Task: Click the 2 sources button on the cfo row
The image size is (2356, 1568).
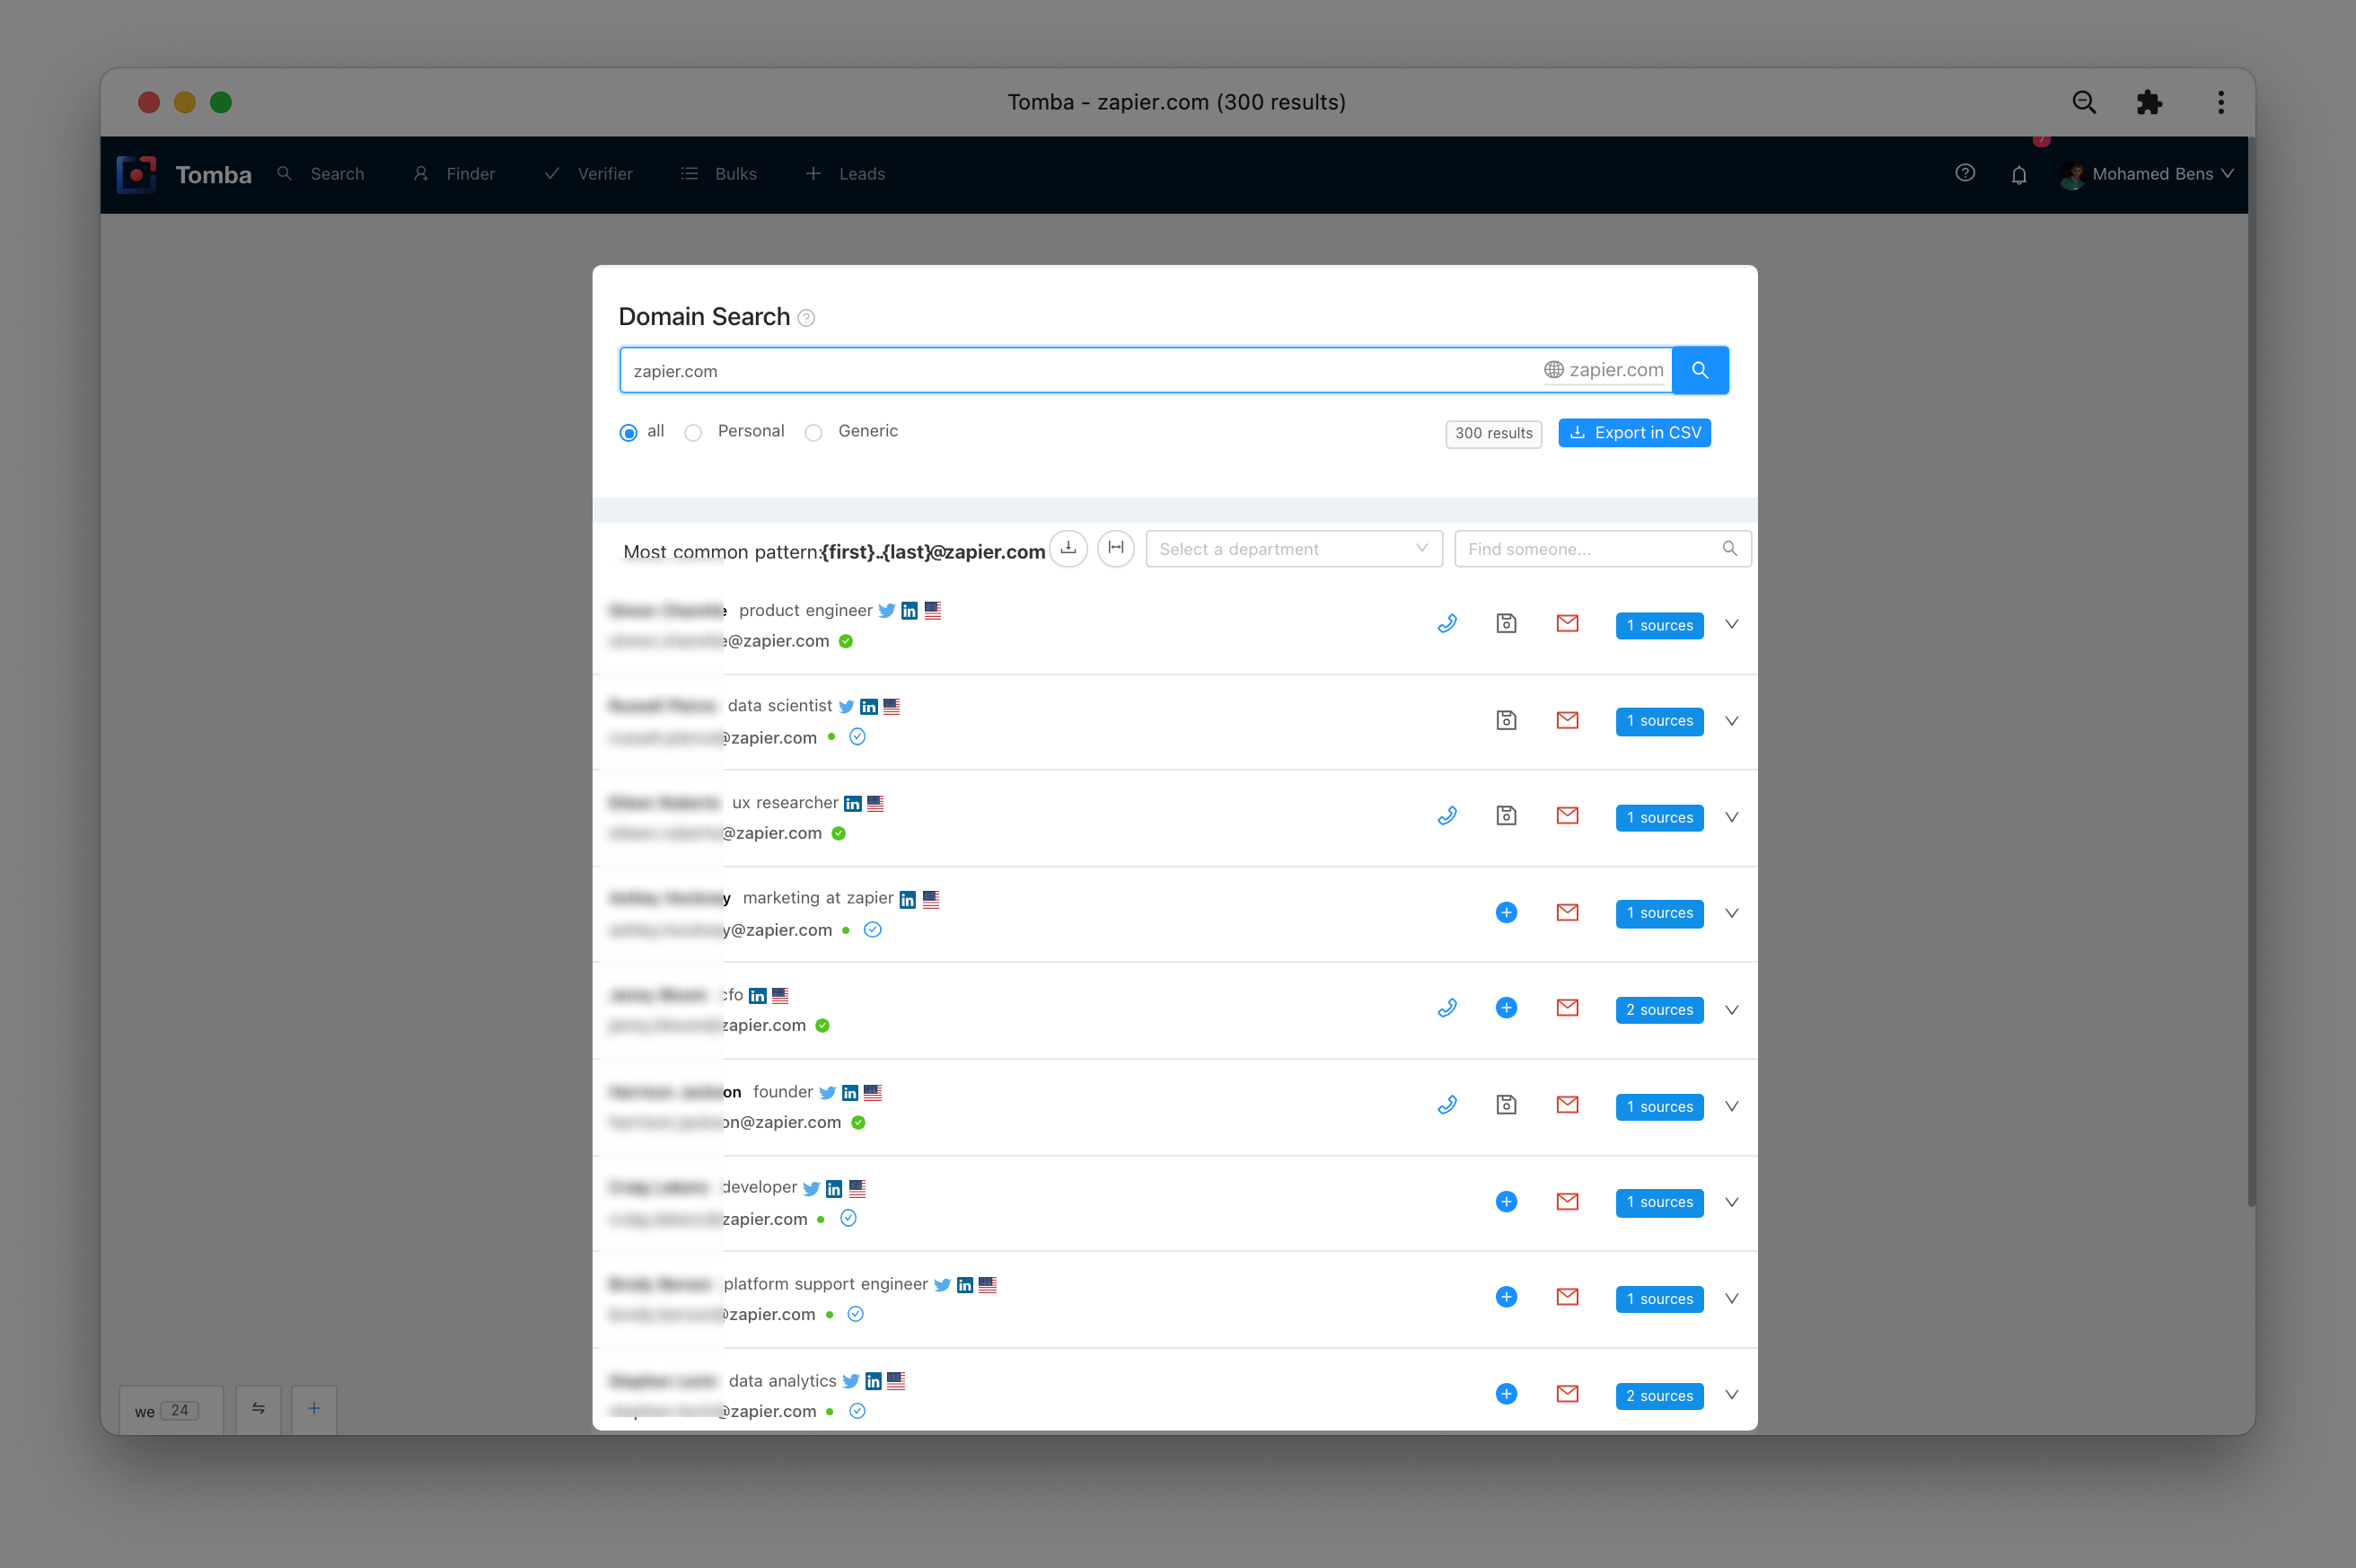Action: (x=1658, y=1010)
